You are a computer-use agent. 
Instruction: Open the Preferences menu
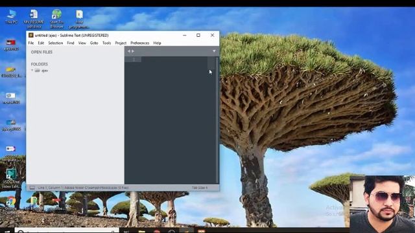pyautogui.click(x=140, y=43)
